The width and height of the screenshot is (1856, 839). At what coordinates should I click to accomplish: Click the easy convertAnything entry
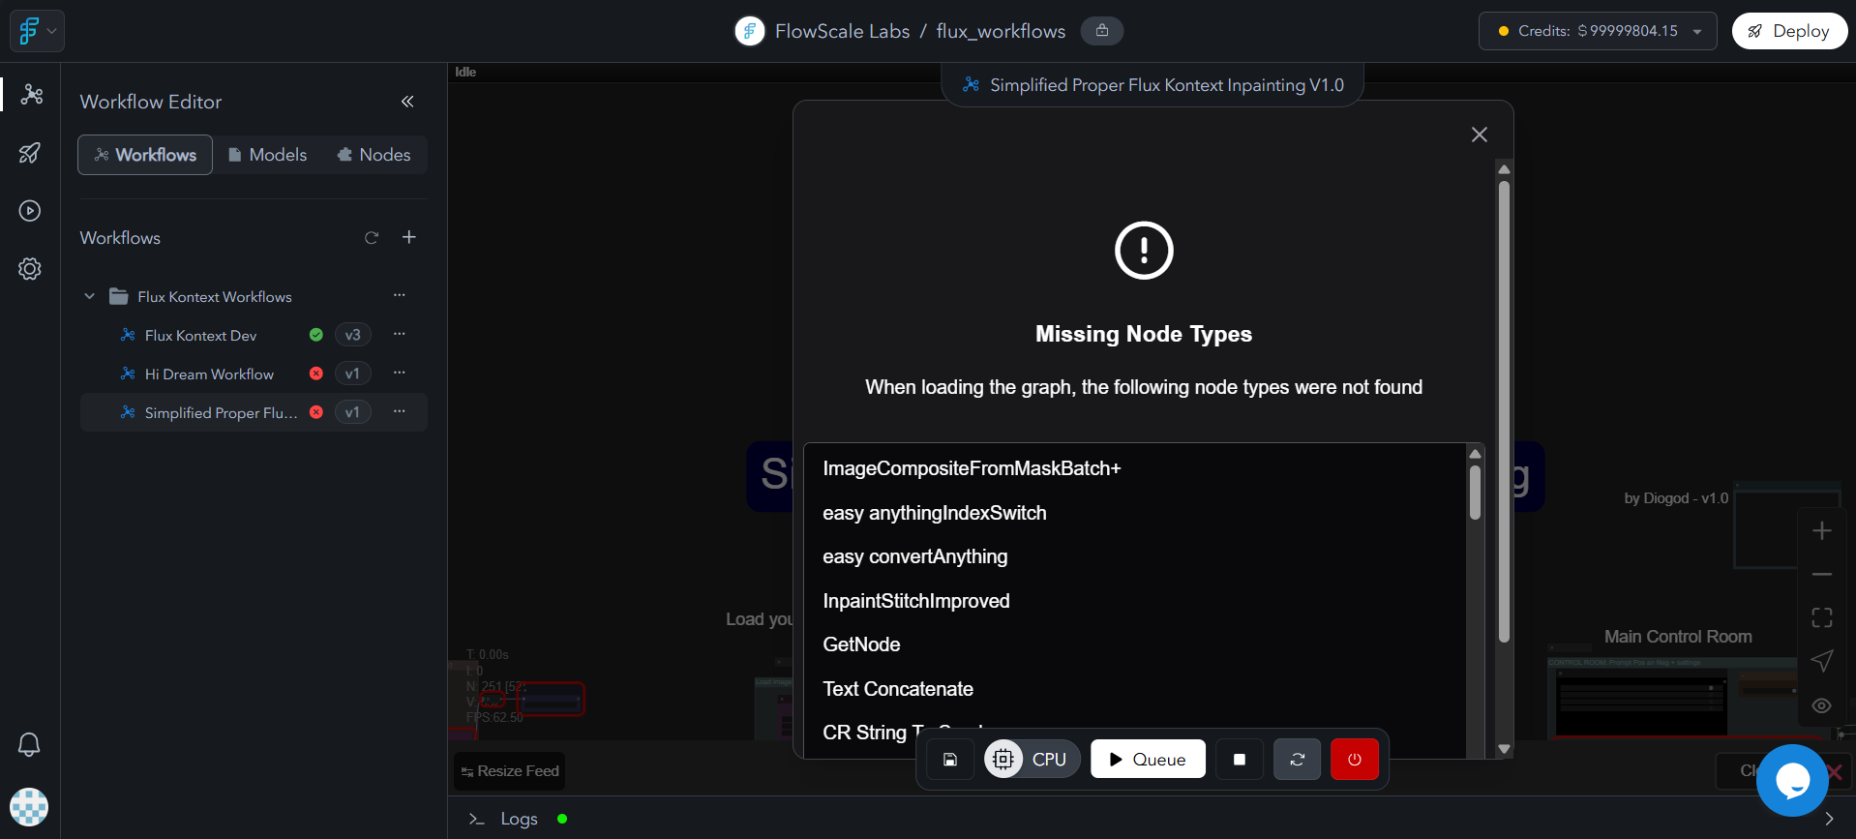pos(915,556)
